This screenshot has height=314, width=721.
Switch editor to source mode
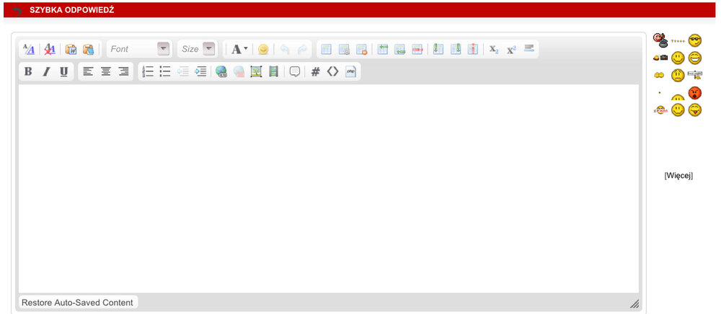(x=29, y=49)
